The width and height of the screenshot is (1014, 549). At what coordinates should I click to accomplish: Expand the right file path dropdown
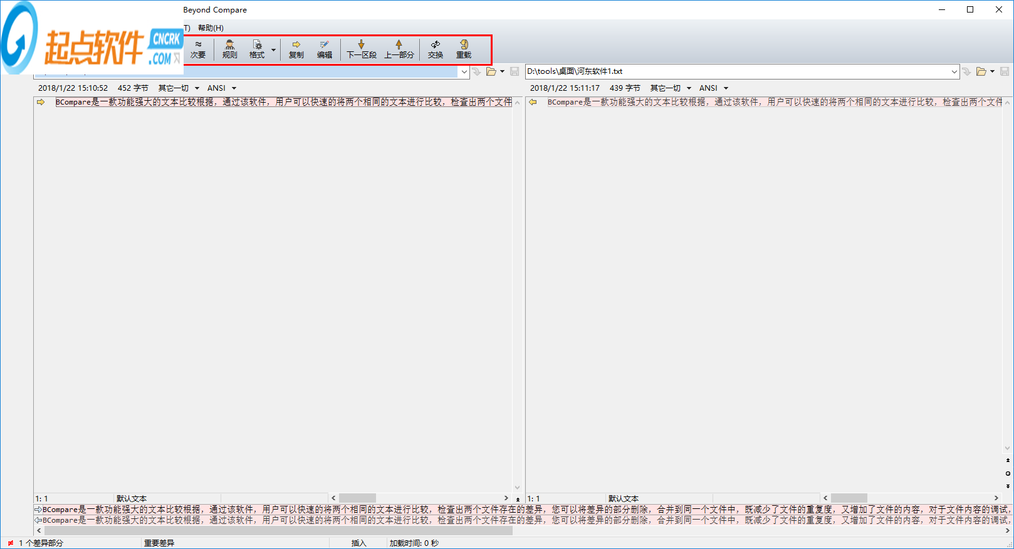[954, 71]
